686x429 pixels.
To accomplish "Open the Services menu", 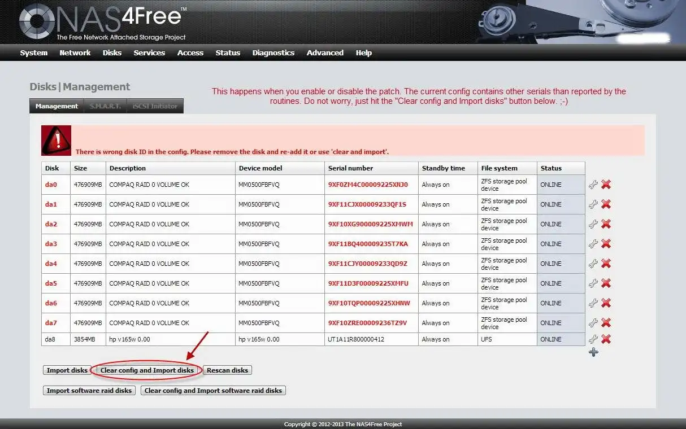I will tap(149, 52).
